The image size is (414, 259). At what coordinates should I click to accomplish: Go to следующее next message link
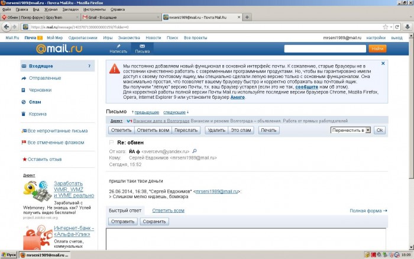pyautogui.click(x=174, y=112)
